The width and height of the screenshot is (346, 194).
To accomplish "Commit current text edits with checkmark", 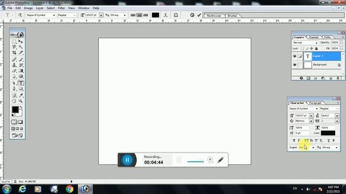I will point(199,15).
